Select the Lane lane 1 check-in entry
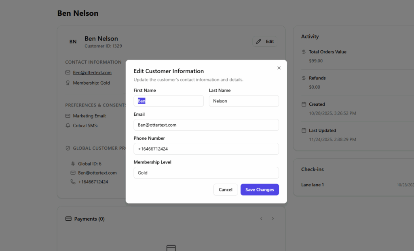 coord(313,185)
